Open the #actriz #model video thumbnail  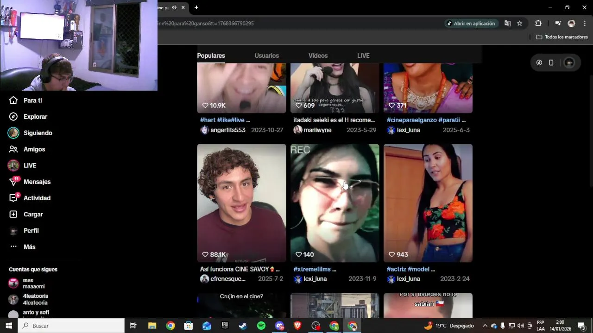(428, 203)
